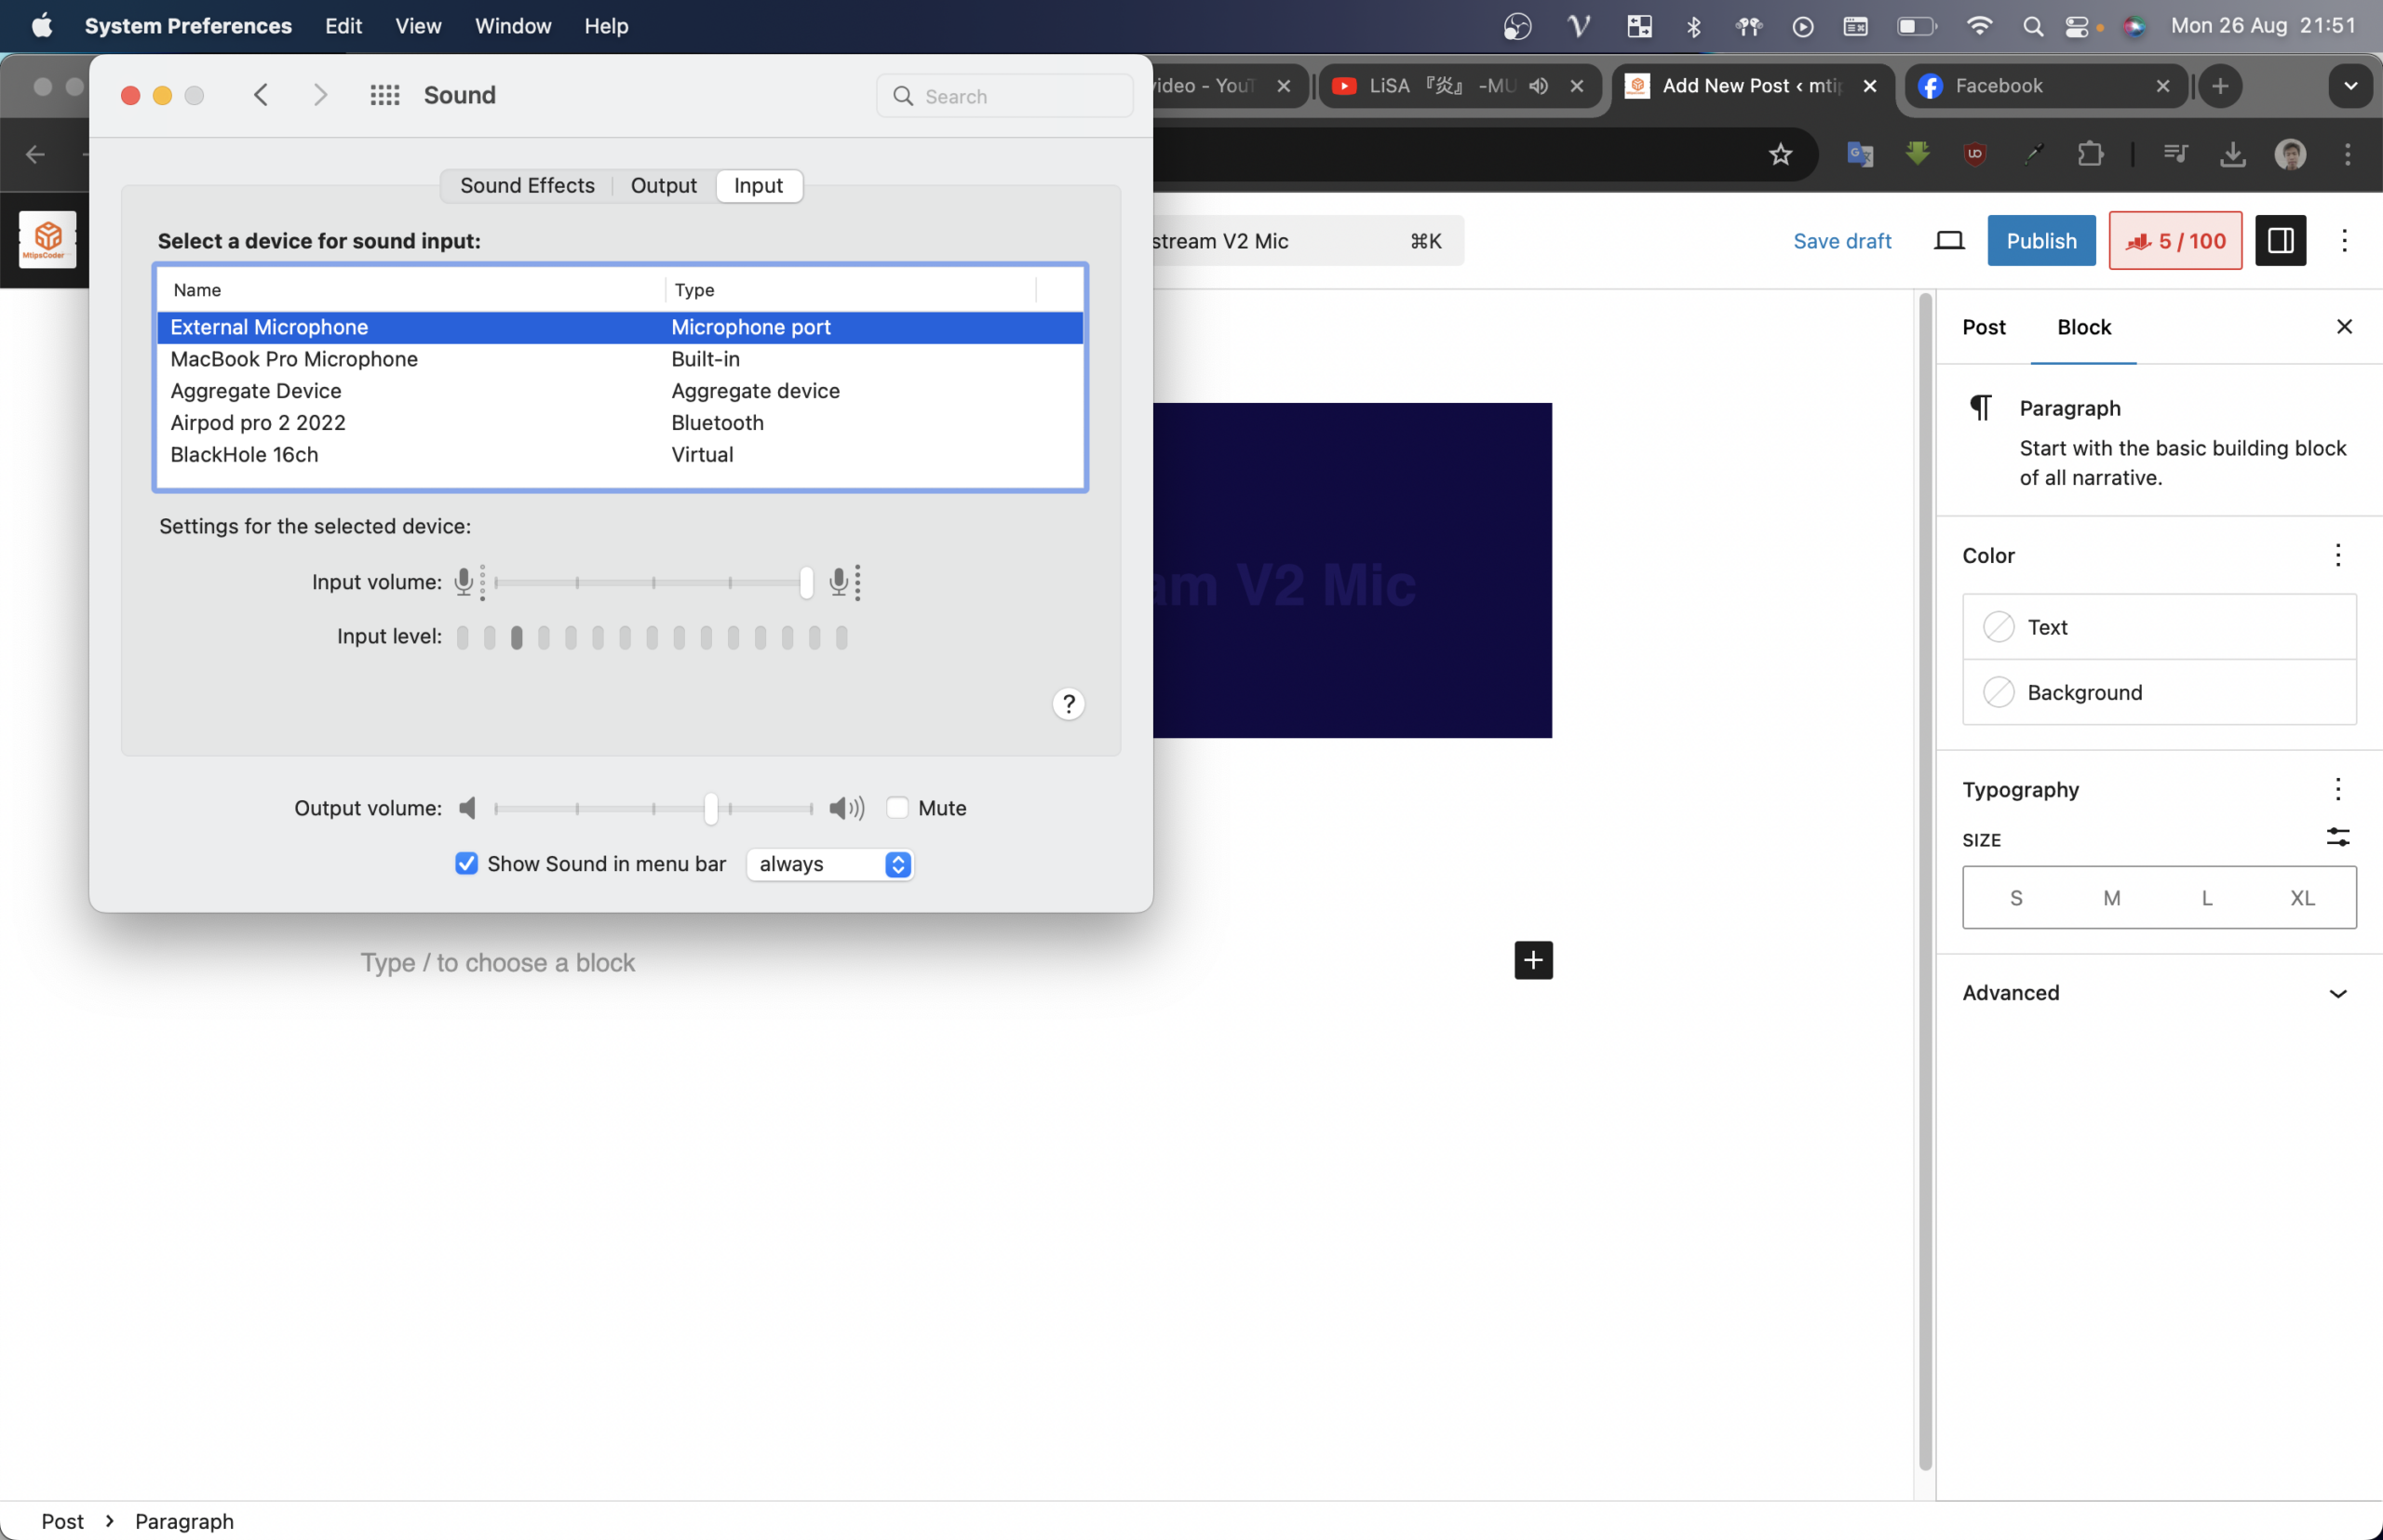Click the Bluetooth device type icon for AirPods

[x=718, y=422]
